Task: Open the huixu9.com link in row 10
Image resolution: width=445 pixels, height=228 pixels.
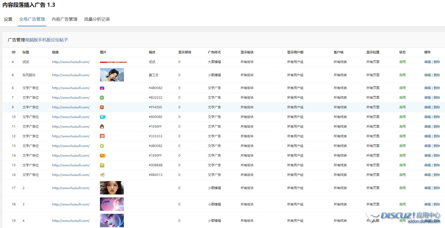Action: click(71, 117)
